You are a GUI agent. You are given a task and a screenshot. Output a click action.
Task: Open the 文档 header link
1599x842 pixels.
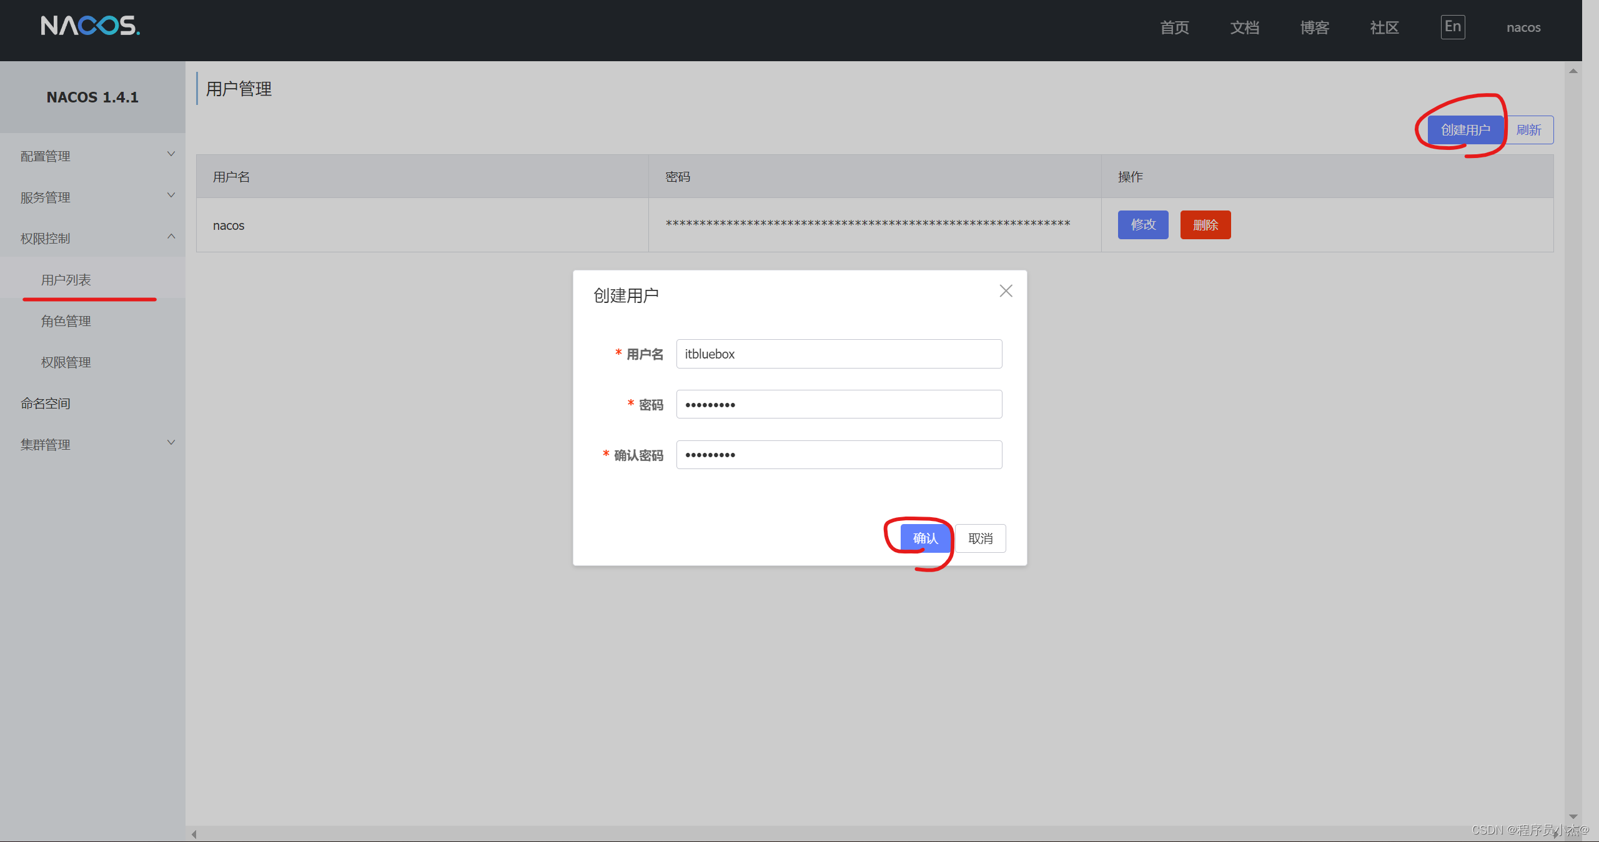[x=1244, y=27]
